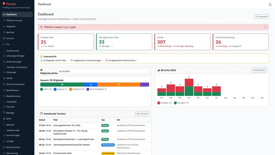This screenshot has width=275, height=155.
Task: Click the Geräte tools icon in sidebar
Action: (4, 78)
